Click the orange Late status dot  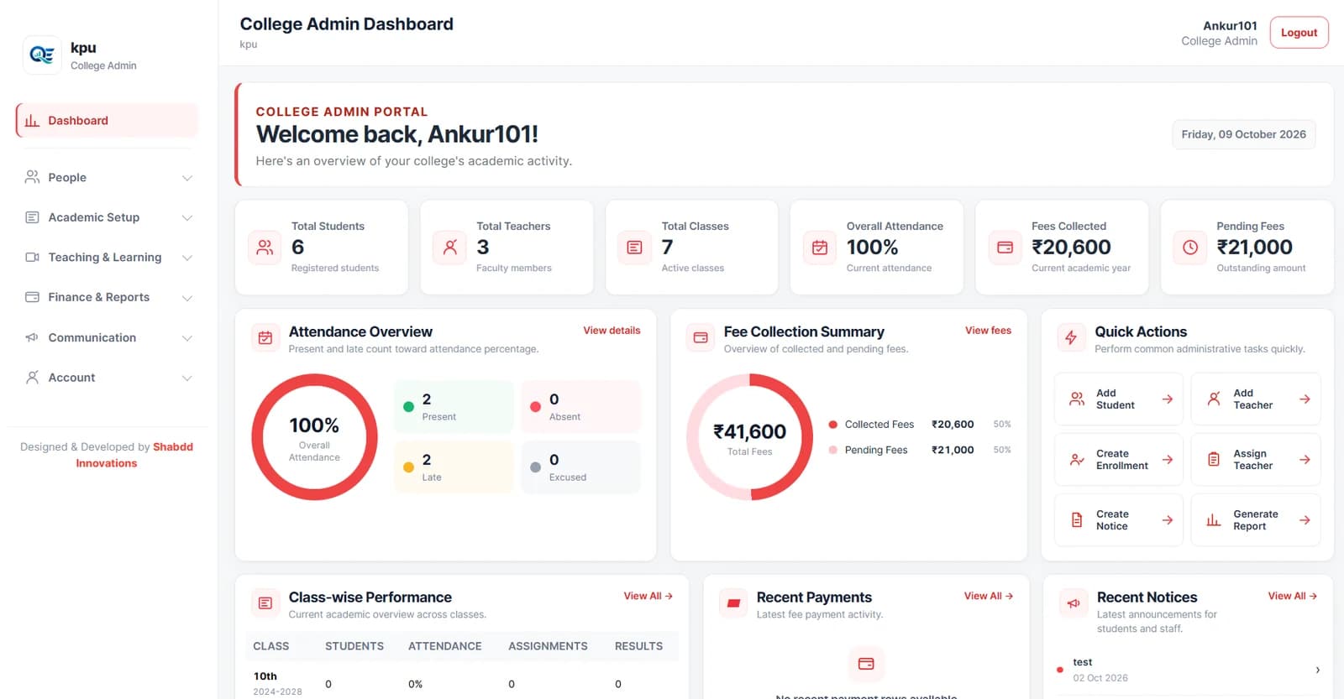(408, 467)
